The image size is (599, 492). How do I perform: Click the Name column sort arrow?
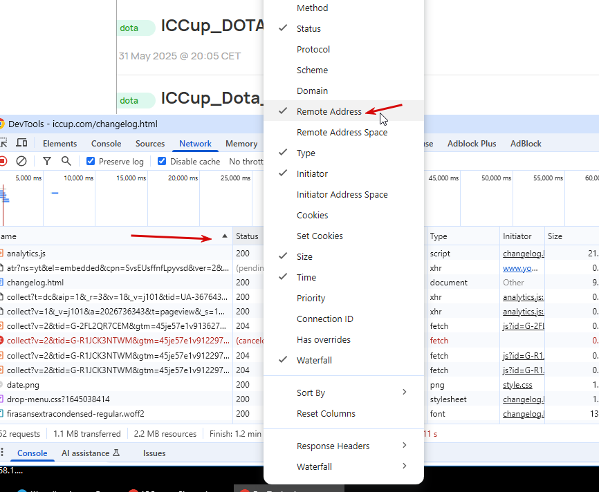tap(225, 236)
